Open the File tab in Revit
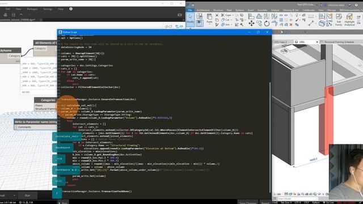The width and height of the screenshot is (363, 204). 190,10
